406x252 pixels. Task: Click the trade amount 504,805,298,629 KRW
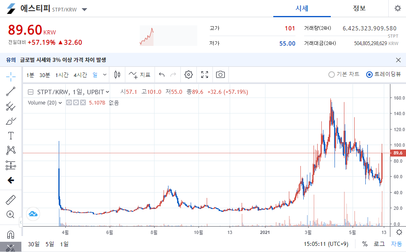coord(376,43)
